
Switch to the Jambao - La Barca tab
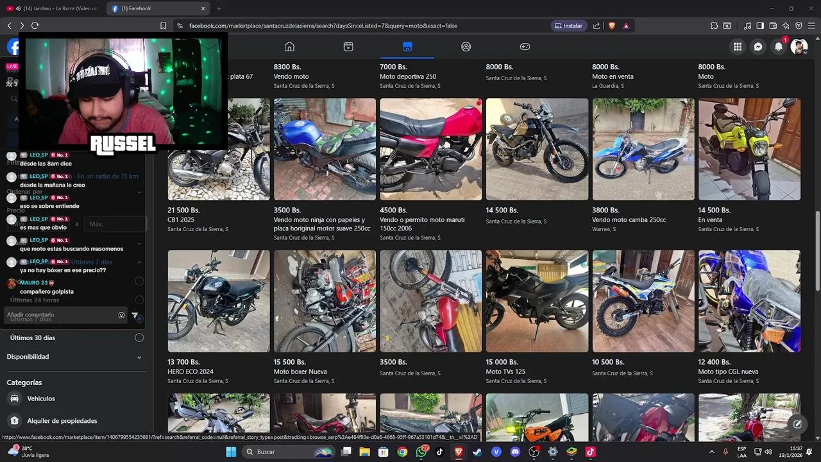point(54,8)
